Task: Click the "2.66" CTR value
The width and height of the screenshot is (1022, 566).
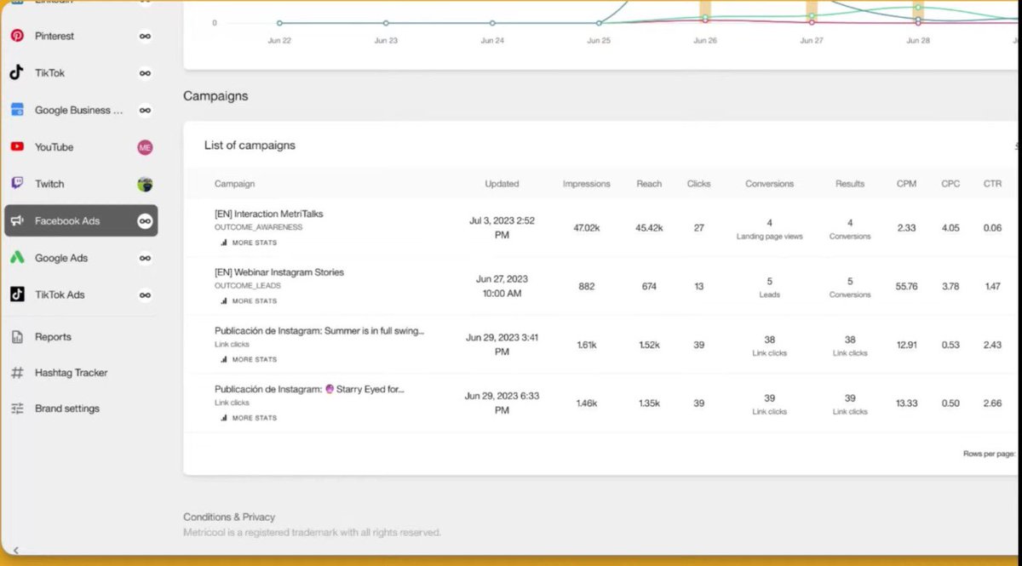Action: pyautogui.click(x=992, y=403)
